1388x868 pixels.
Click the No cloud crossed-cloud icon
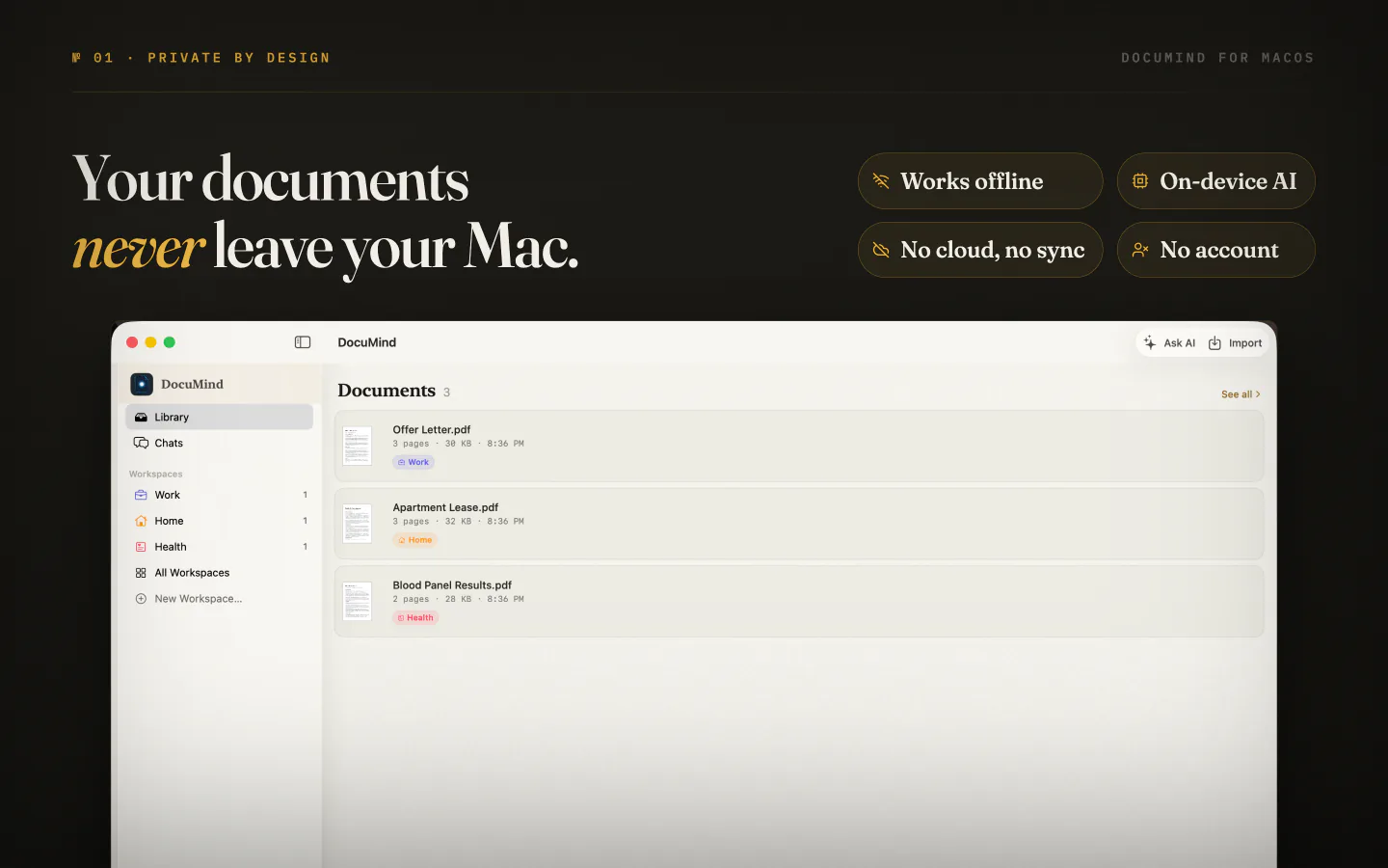(x=881, y=250)
